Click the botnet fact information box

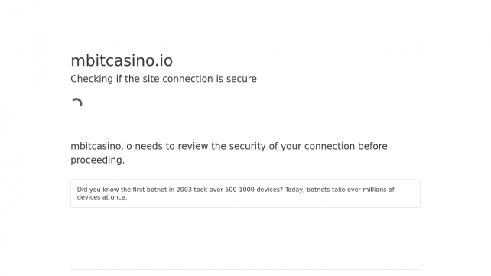click(245, 193)
